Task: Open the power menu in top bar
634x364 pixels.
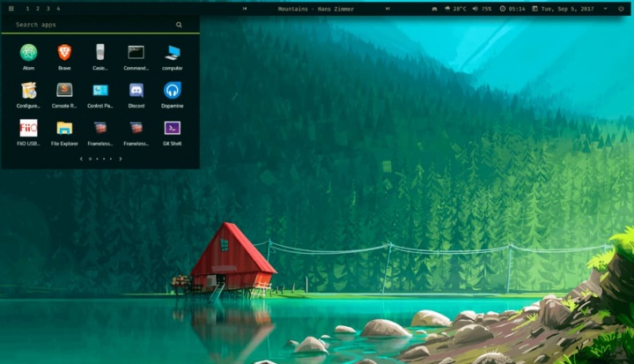Action: coord(621,9)
